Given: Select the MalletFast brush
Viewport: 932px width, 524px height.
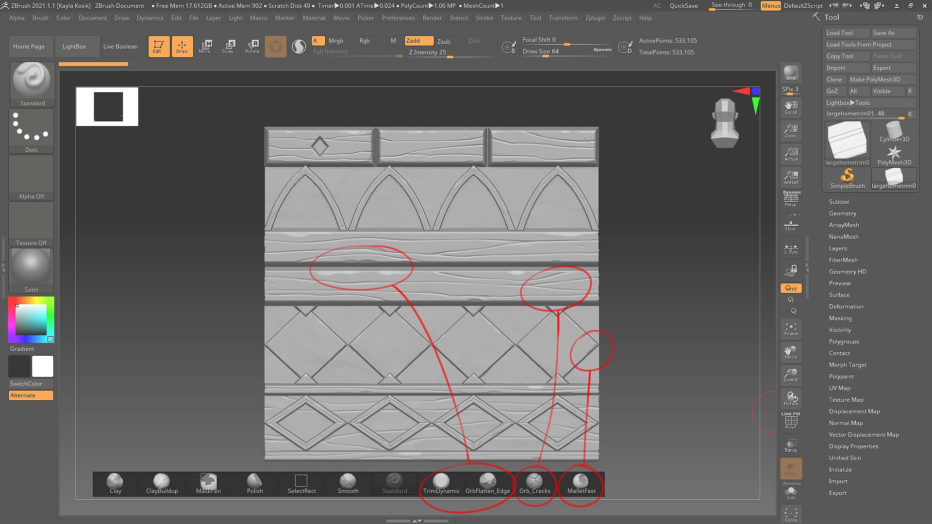Looking at the screenshot, I should tap(581, 483).
